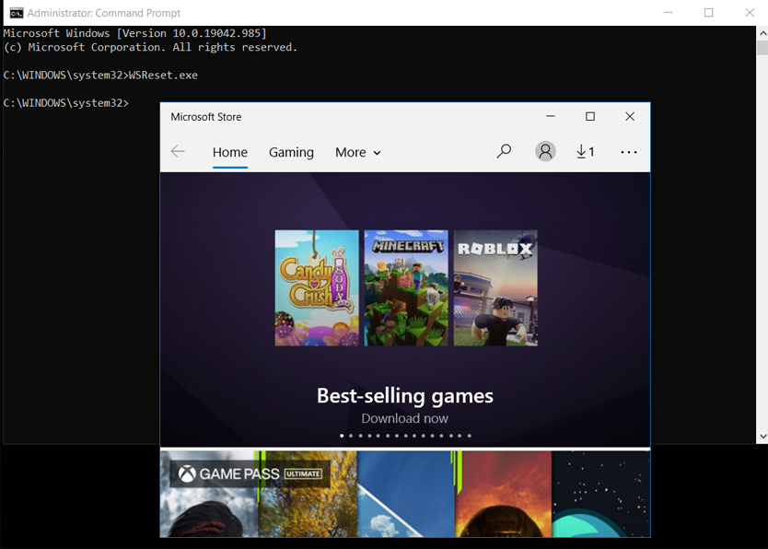The image size is (768, 549).
Task: Maximize the Microsoft Store window
Action: pos(590,117)
